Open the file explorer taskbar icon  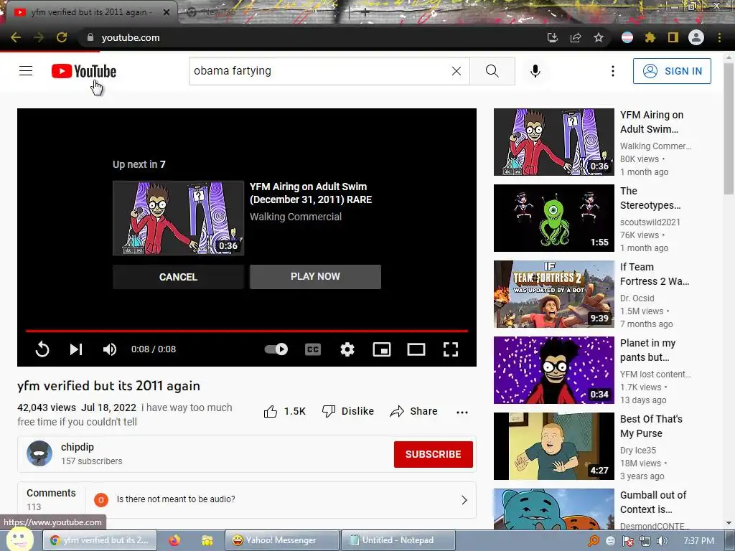click(x=207, y=541)
